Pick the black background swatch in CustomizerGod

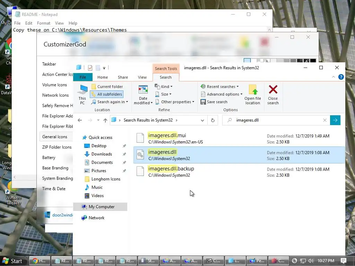pos(313,61)
